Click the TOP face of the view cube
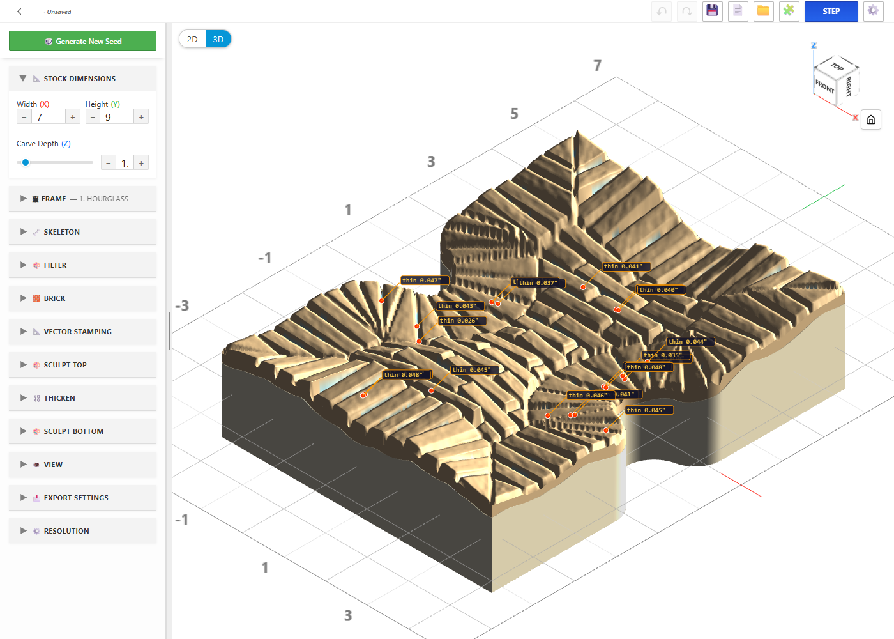The height and width of the screenshot is (639, 894). tap(838, 66)
